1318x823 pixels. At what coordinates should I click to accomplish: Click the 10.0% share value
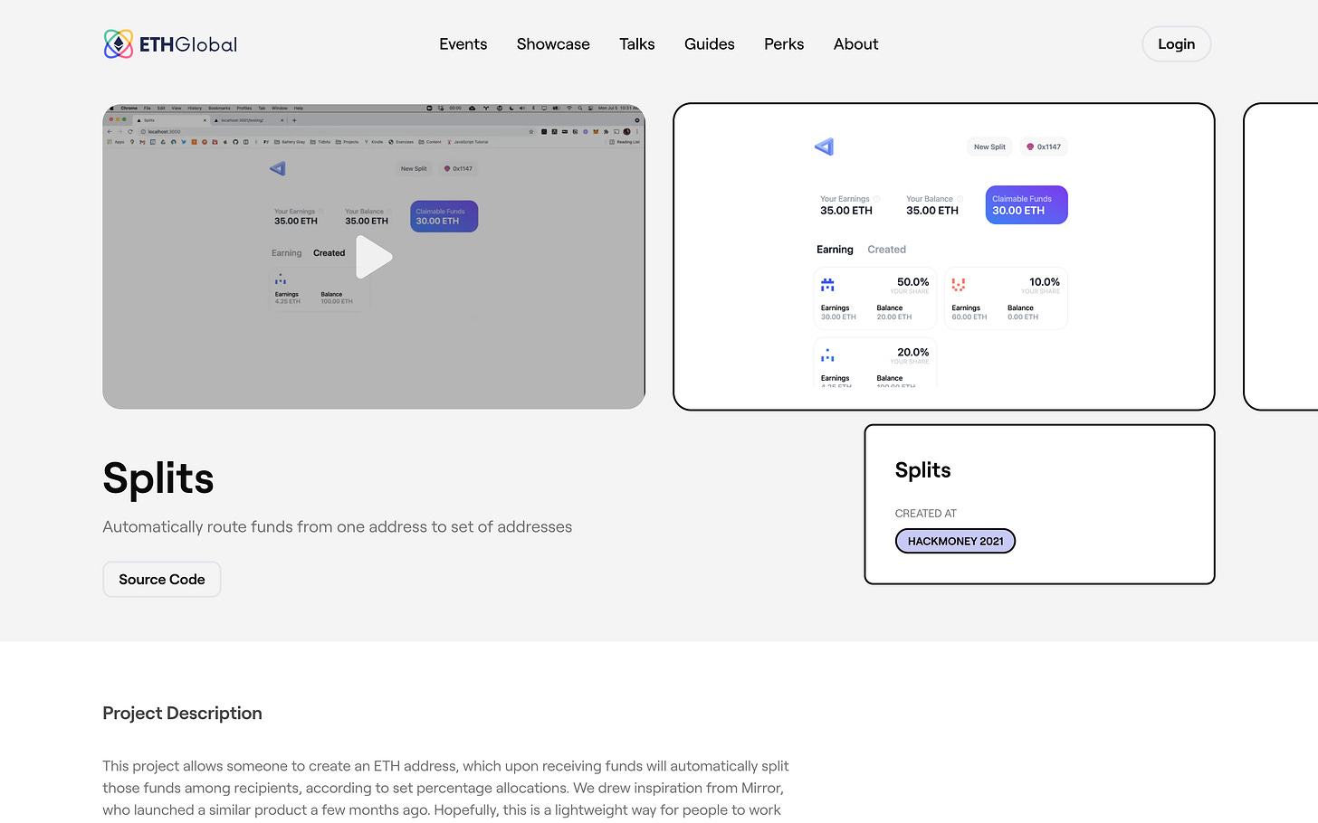[x=1044, y=282]
